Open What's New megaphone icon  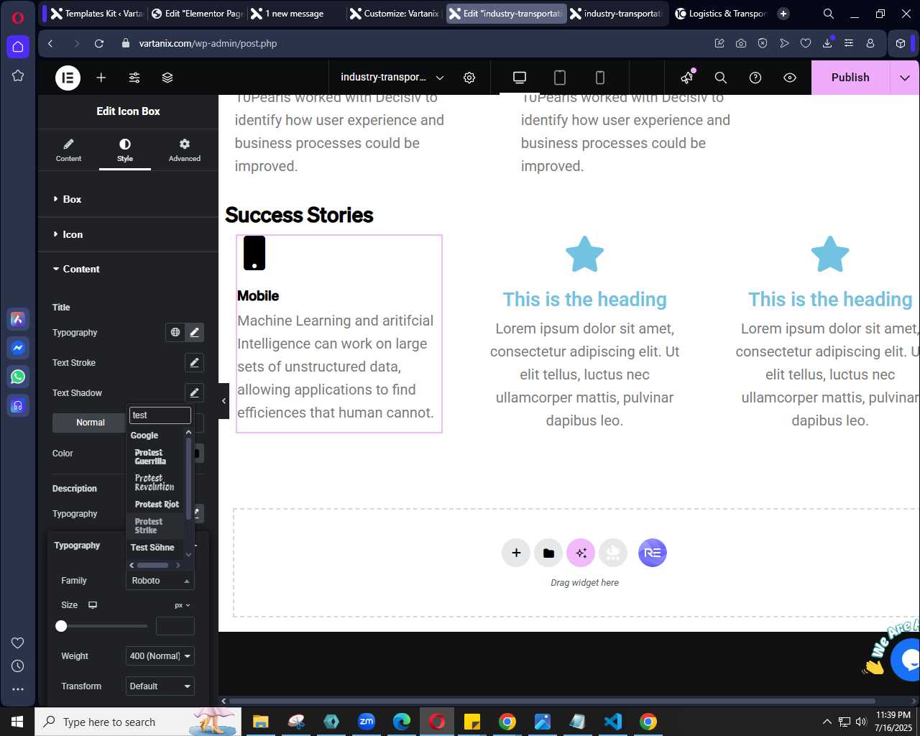click(687, 78)
